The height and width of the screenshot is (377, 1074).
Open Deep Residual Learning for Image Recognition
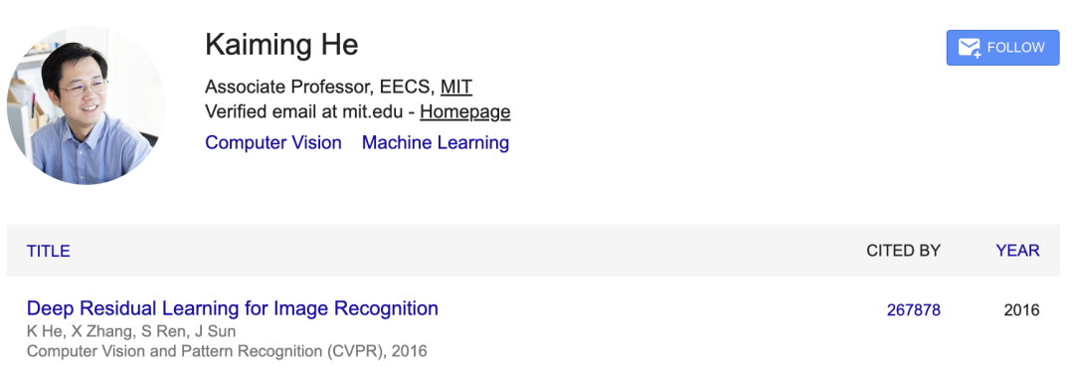pyautogui.click(x=232, y=308)
